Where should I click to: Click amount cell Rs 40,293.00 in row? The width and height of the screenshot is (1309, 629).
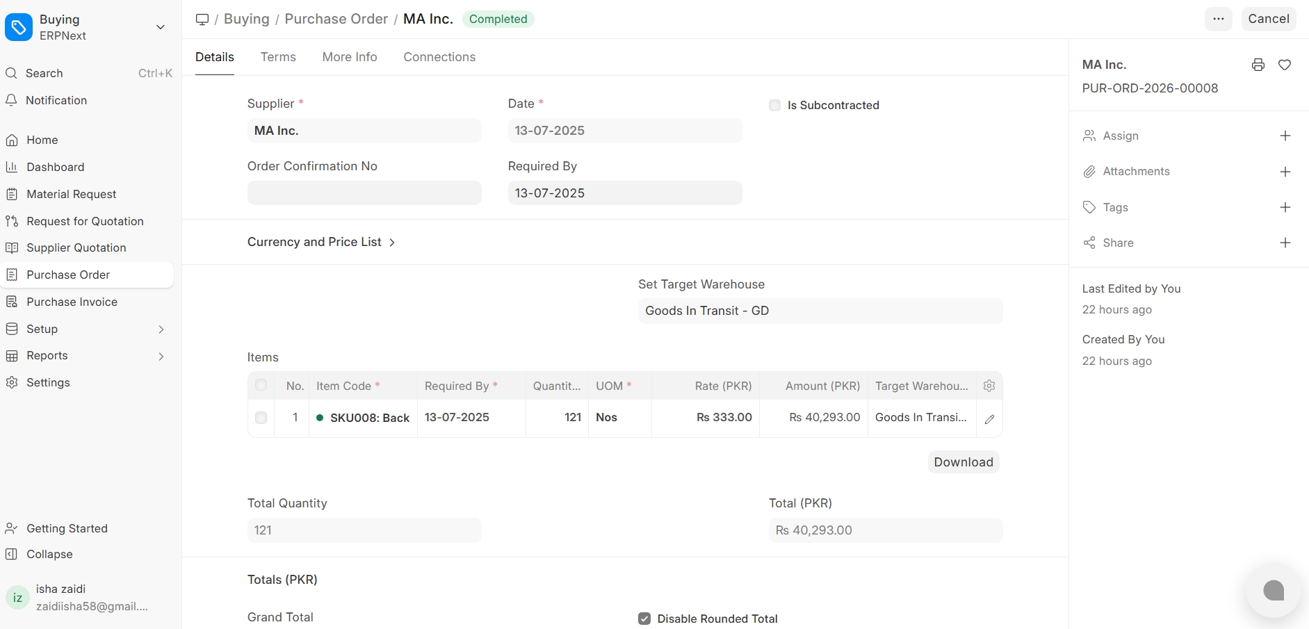point(813,418)
